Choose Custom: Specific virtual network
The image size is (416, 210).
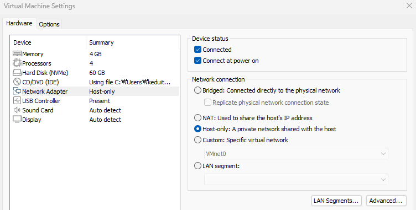pos(197,140)
